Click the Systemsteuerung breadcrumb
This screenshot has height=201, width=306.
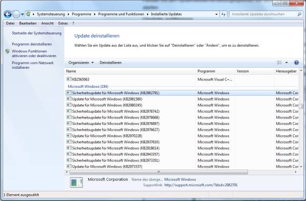pyautogui.click(x=51, y=14)
